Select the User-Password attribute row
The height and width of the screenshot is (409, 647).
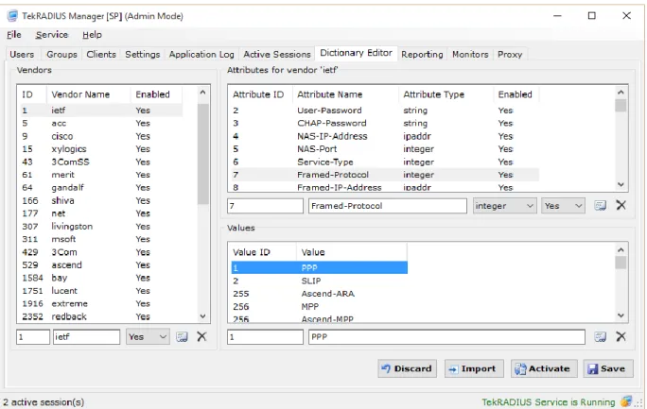[385, 111]
